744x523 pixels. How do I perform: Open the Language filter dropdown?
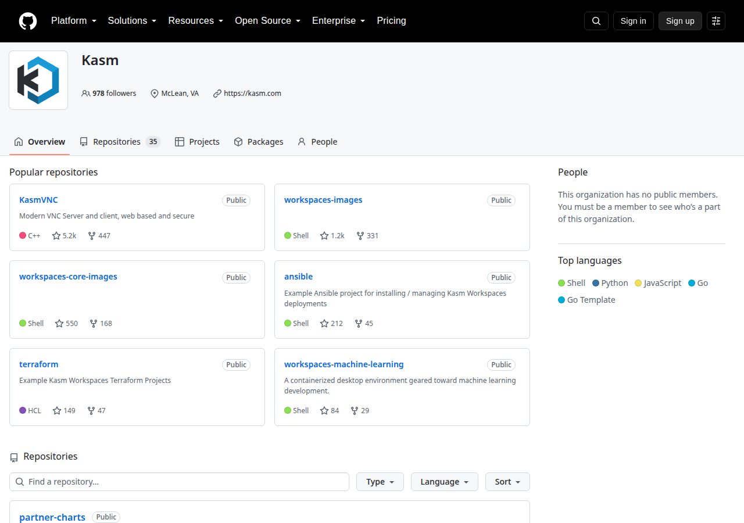(x=445, y=482)
